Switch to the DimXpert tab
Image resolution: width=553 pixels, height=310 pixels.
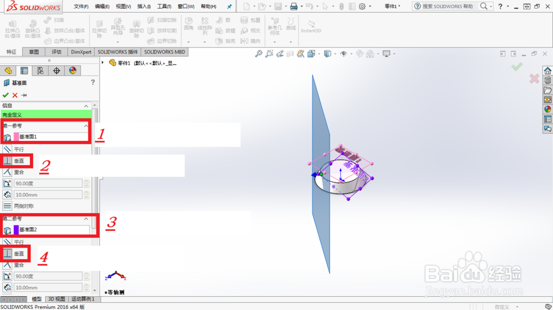click(81, 52)
